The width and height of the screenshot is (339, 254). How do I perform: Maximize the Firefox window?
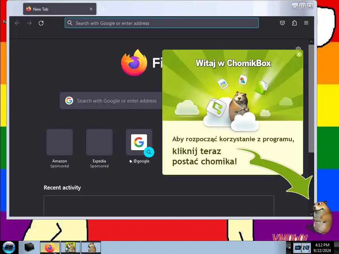(303, 6)
